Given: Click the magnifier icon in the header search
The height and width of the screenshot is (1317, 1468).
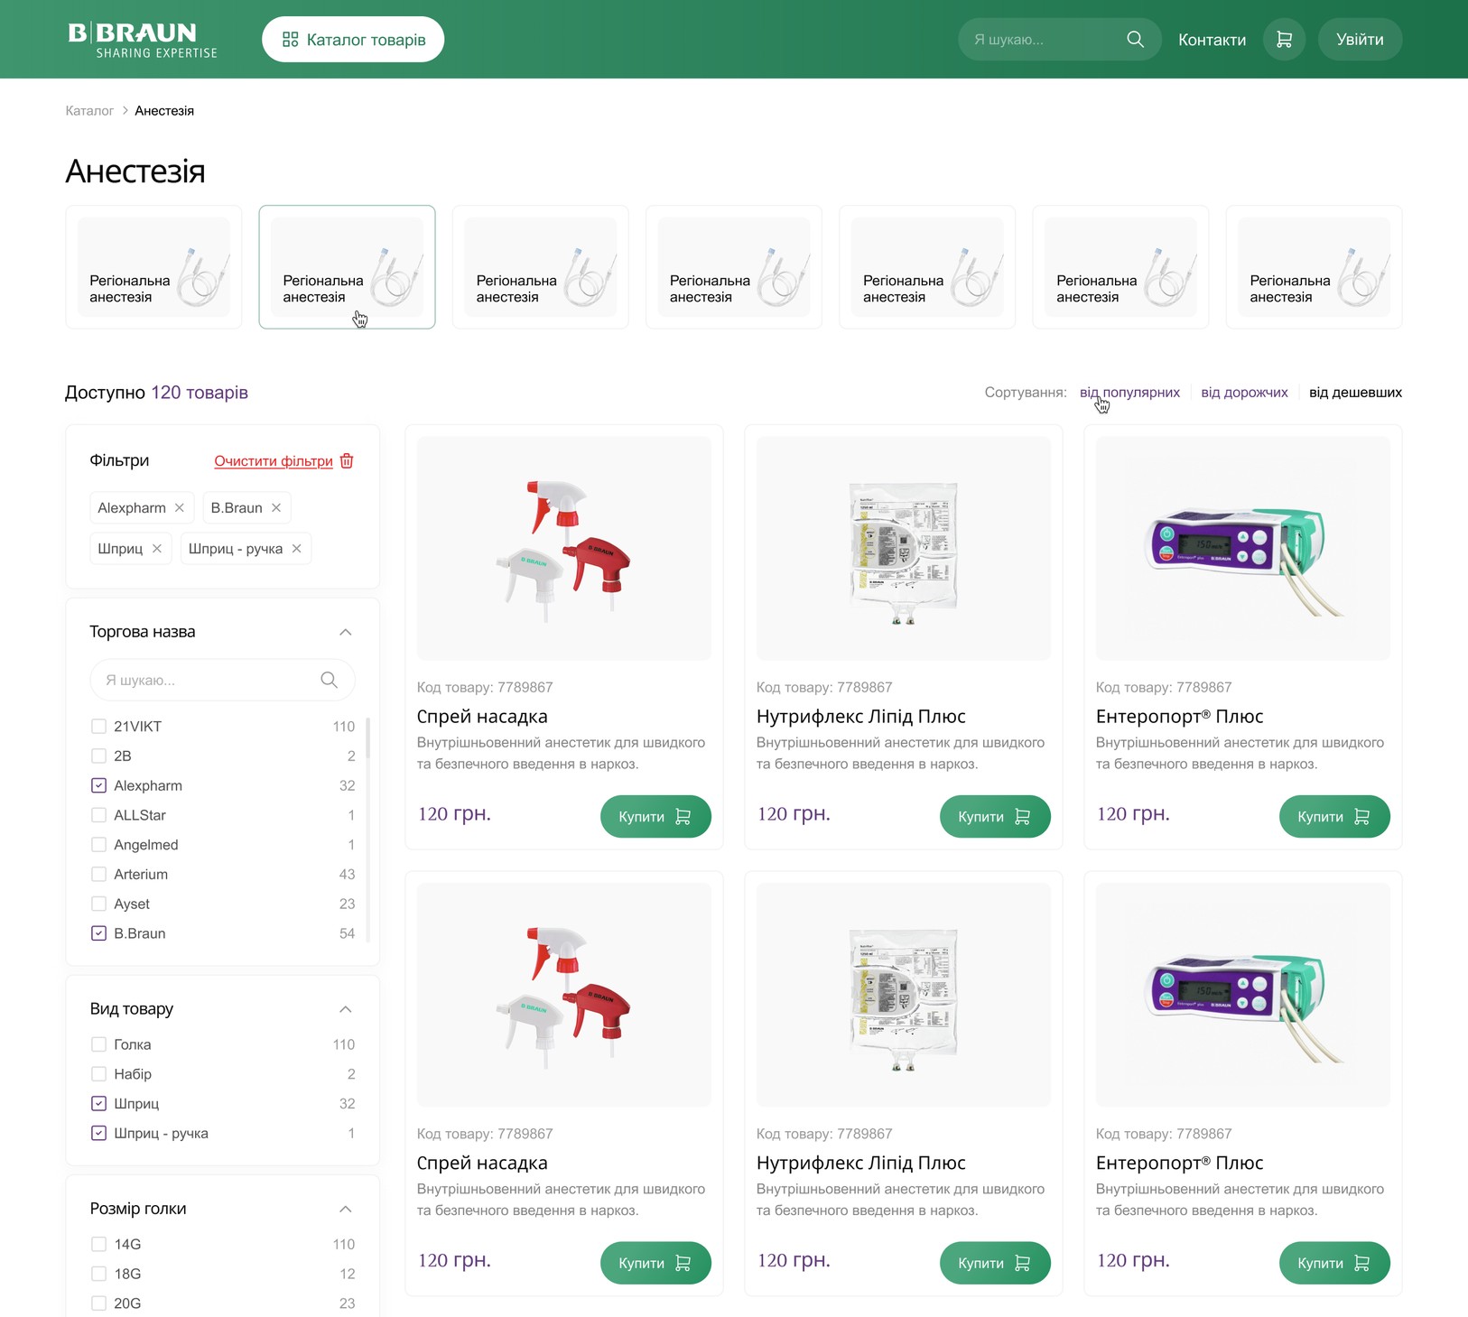Looking at the screenshot, I should coord(1135,40).
